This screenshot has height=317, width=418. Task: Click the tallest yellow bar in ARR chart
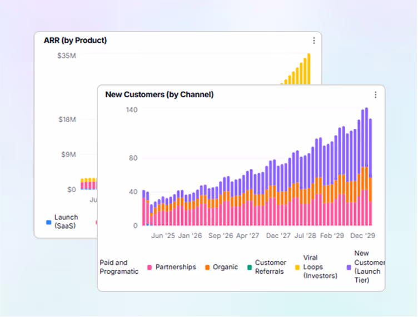tap(309, 69)
